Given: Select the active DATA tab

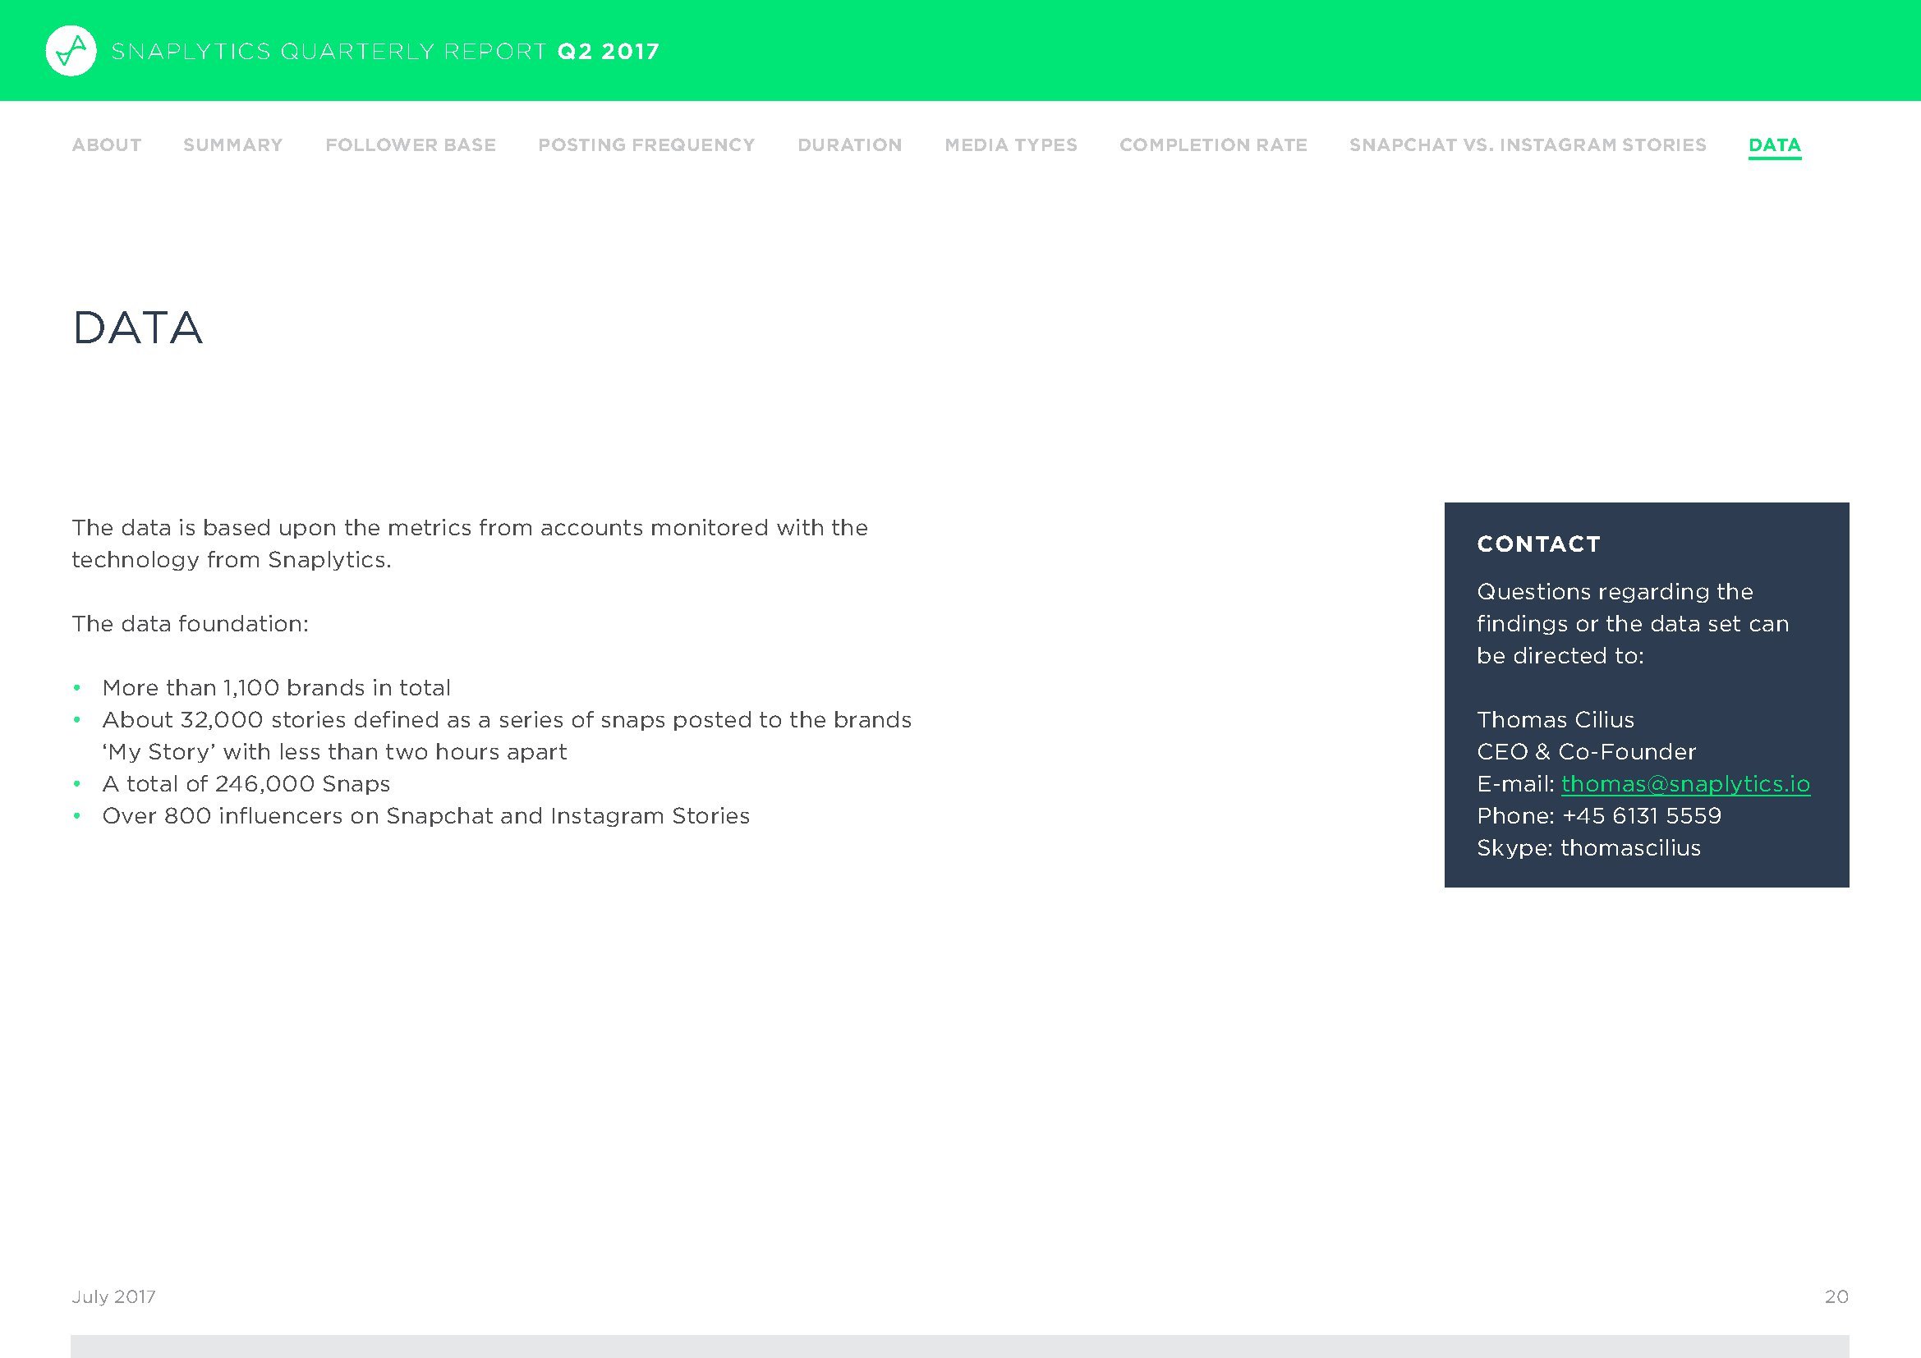Looking at the screenshot, I should [1775, 145].
